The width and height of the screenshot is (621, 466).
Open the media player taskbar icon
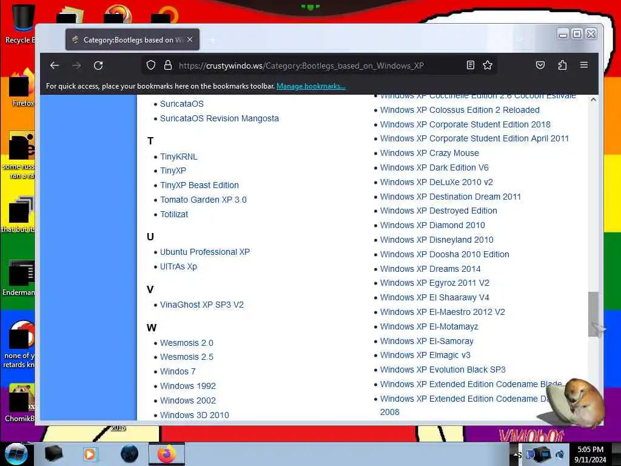click(x=90, y=454)
